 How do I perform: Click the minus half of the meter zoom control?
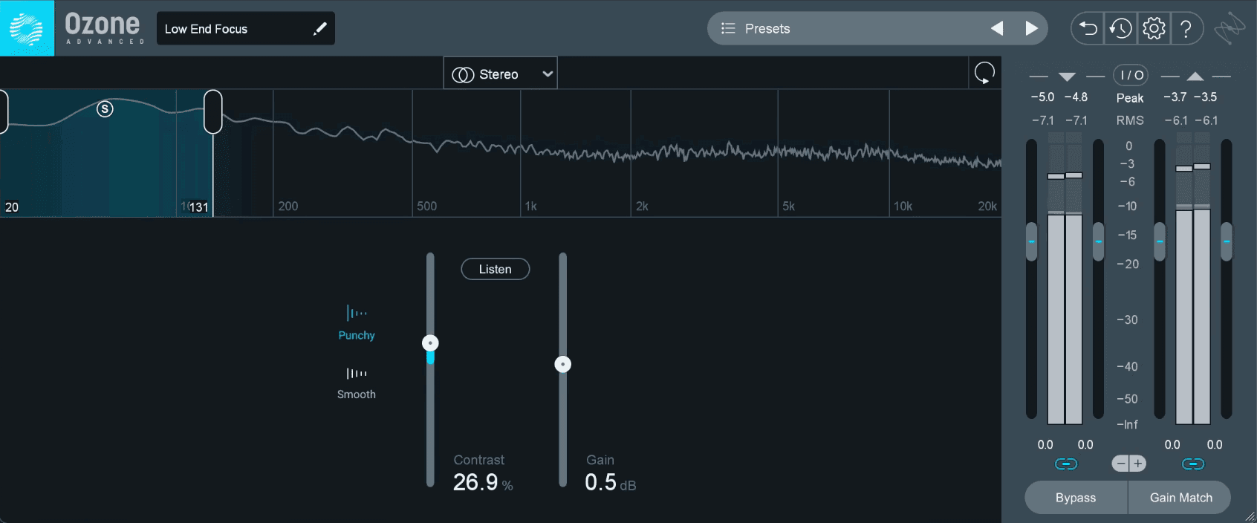(1120, 464)
